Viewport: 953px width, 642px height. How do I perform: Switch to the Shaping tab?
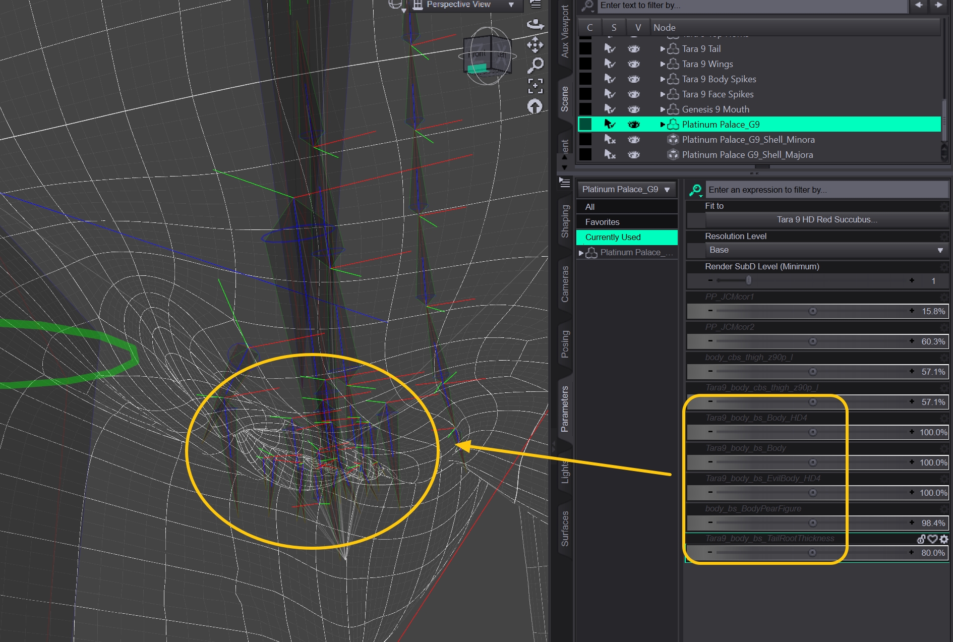pyautogui.click(x=565, y=221)
